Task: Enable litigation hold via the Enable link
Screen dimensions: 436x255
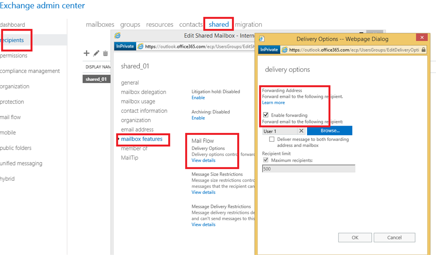Action: pyautogui.click(x=198, y=97)
